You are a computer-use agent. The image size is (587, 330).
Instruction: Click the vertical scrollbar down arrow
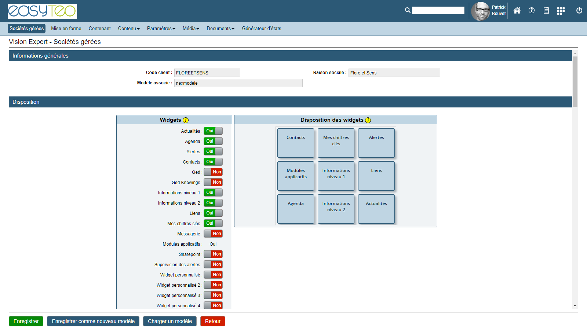click(575, 306)
